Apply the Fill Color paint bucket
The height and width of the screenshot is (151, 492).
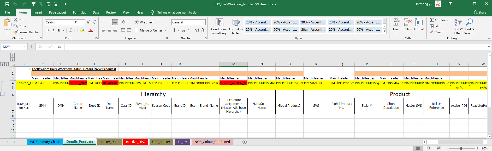click(x=82, y=30)
